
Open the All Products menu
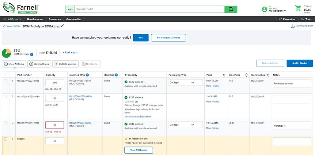pyautogui.click(x=12, y=19)
